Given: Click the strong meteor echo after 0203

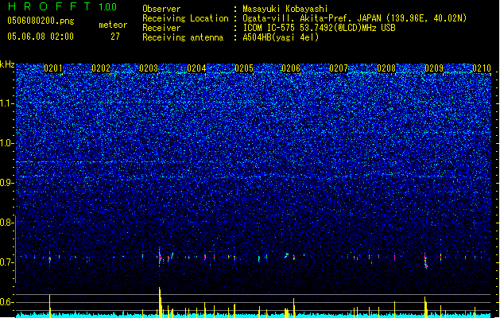Looking at the screenshot, I should point(160,257).
